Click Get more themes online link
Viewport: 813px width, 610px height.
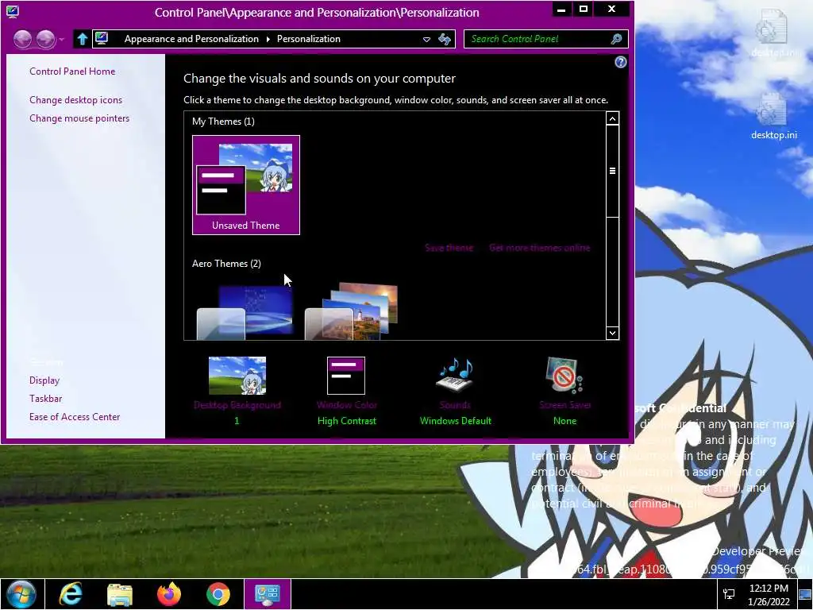(539, 248)
